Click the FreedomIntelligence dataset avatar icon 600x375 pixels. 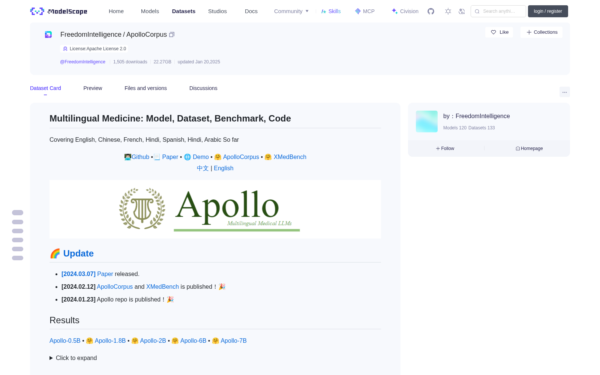coord(48,34)
